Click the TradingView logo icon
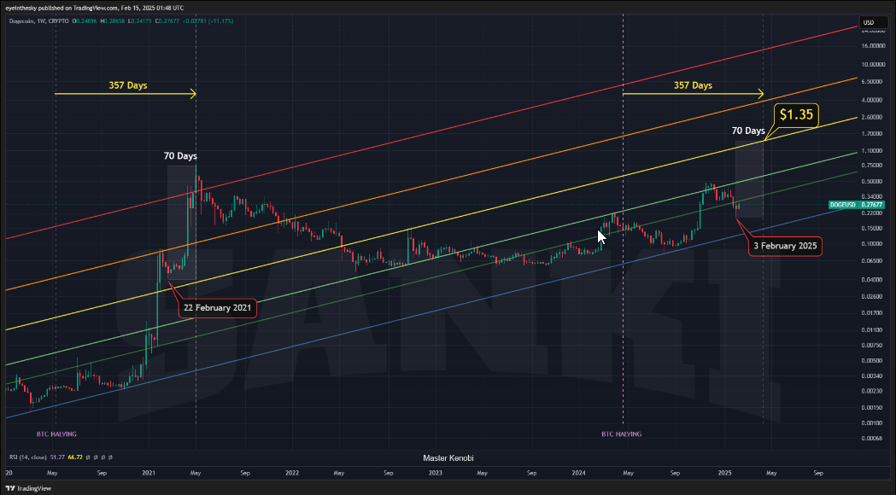Viewport: 896px width, 495px height. click(10, 488)
